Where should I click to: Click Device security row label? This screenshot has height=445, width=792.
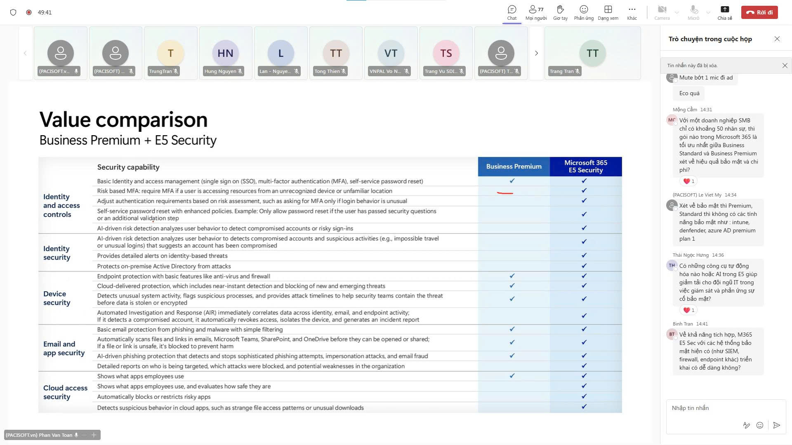click(x=57, y=298)
